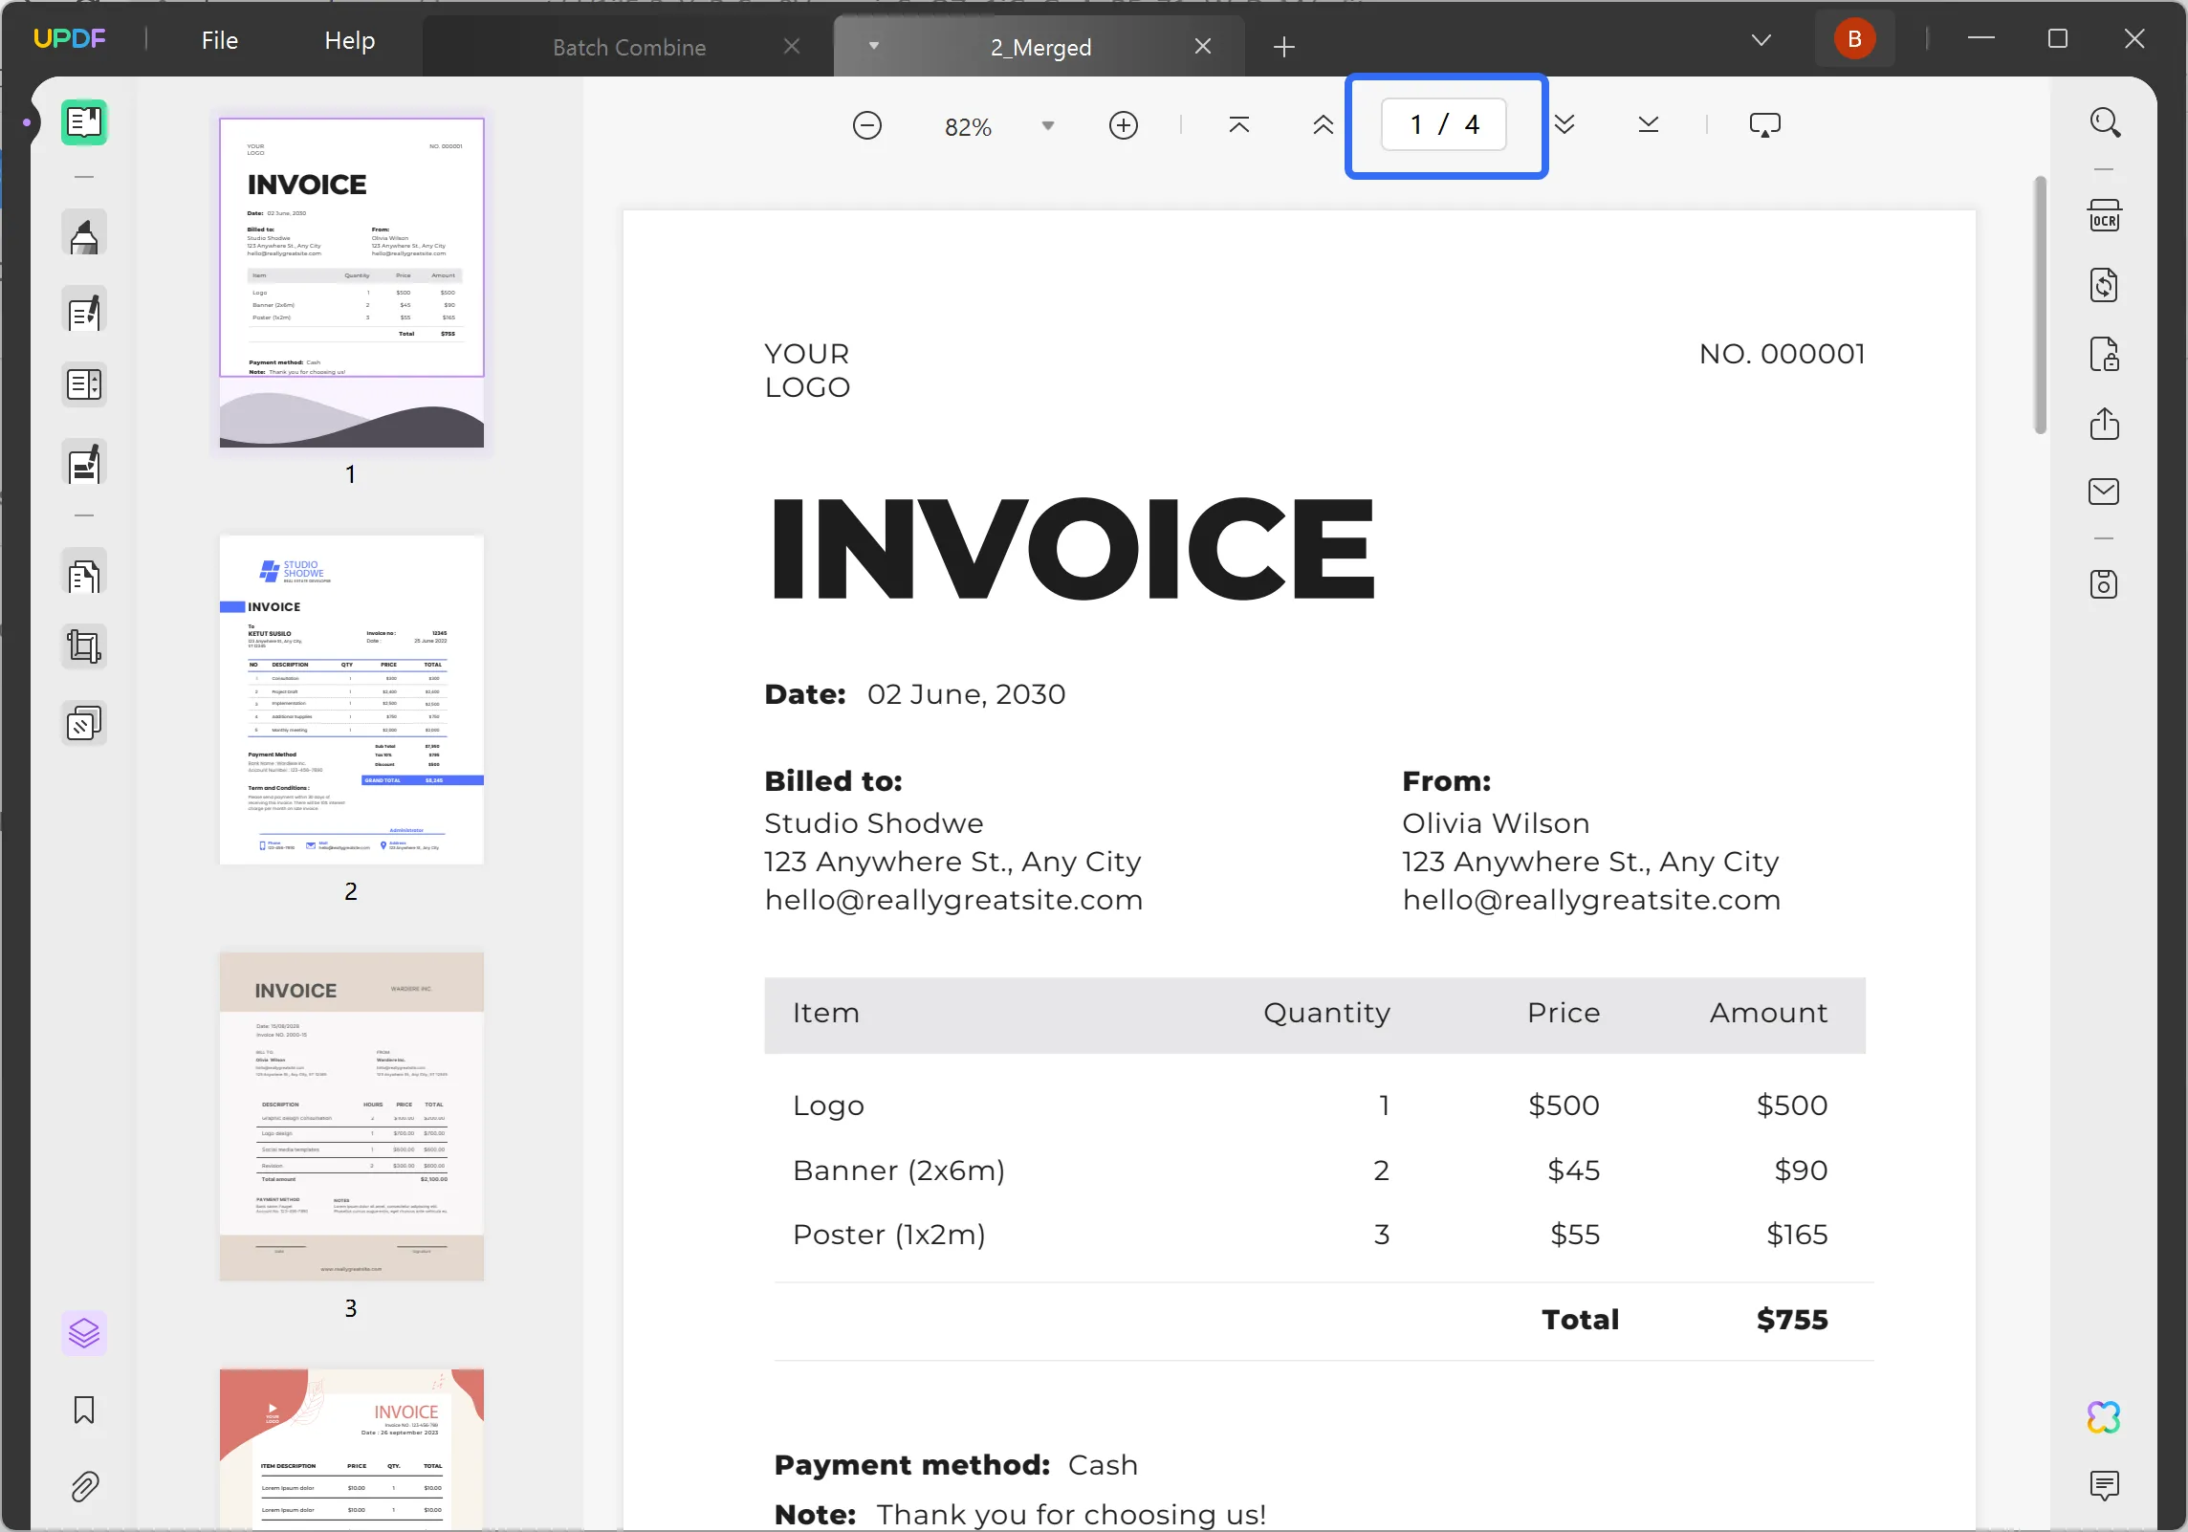Viewport: 2188px width, 1532px height.
Task: Click the presentation mode button
Action: click(x=1765, y=124)
